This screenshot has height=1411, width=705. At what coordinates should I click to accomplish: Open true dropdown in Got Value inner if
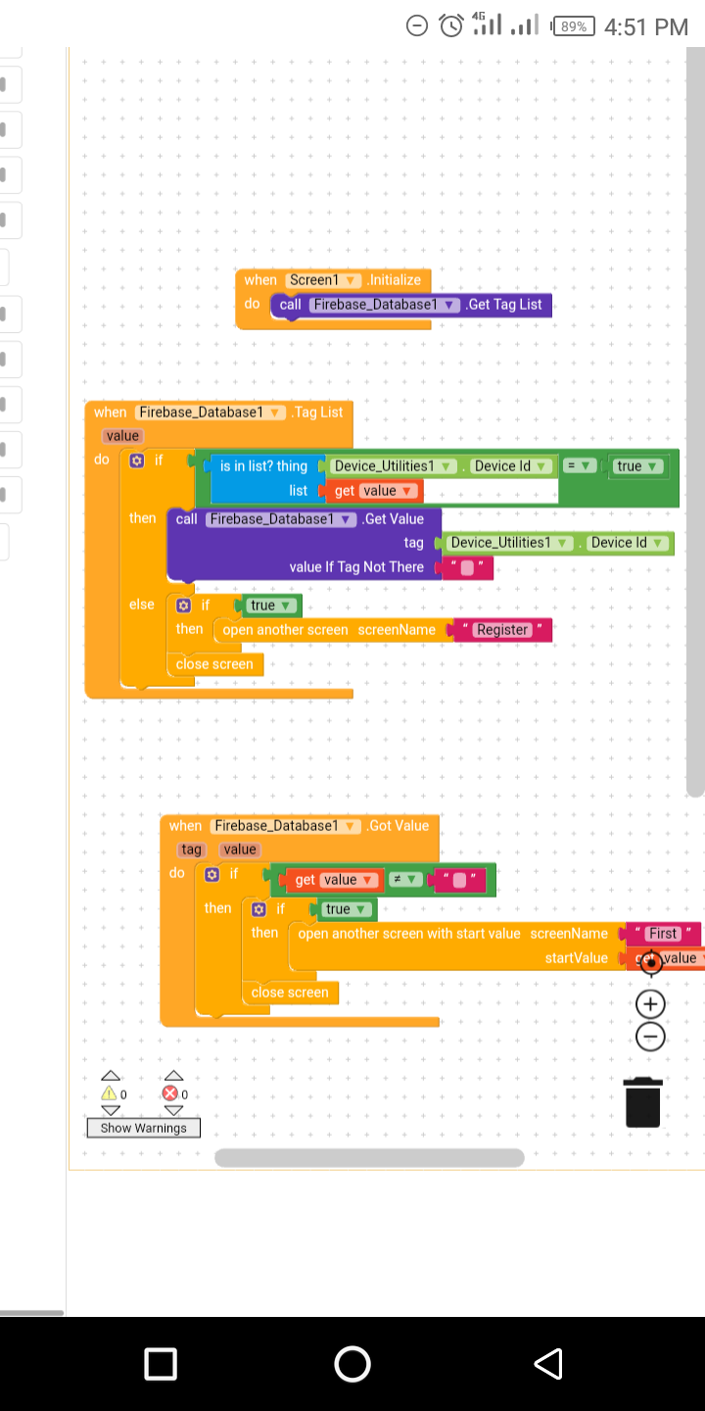(346, 909)
